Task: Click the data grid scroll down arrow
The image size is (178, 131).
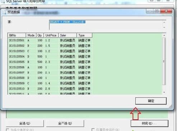Action: (164, 92)
